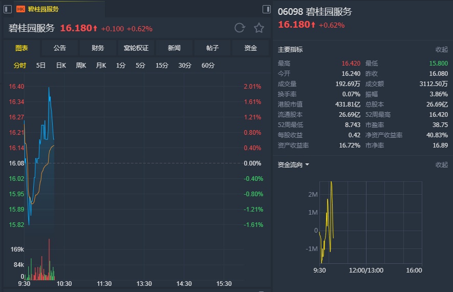Open the 资金流向 dropdown
Image resolution: width=453 pixels, height=292 pixels.
293,165
